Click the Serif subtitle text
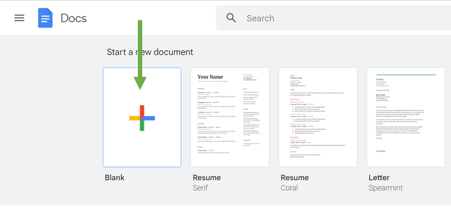Image resolution: width=451 pixels, height=216 pixels. pos(200,188)
